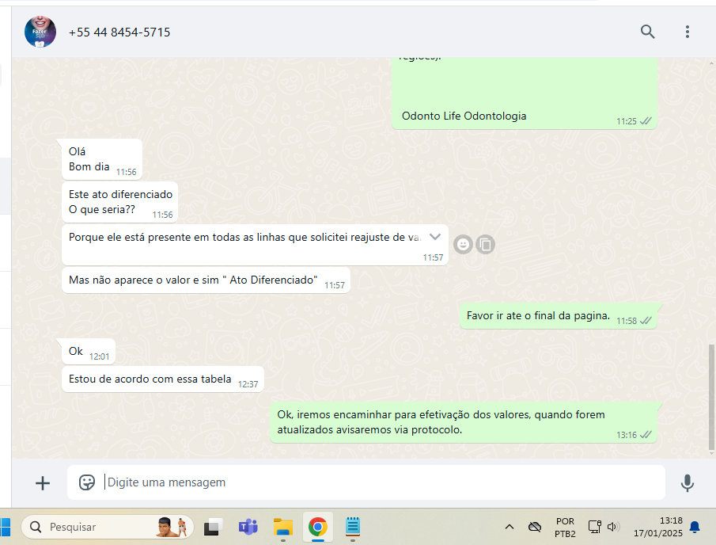Show hidden system tray icons
Image resolution: width=716 pixels, height=545 pixels.
510,527
